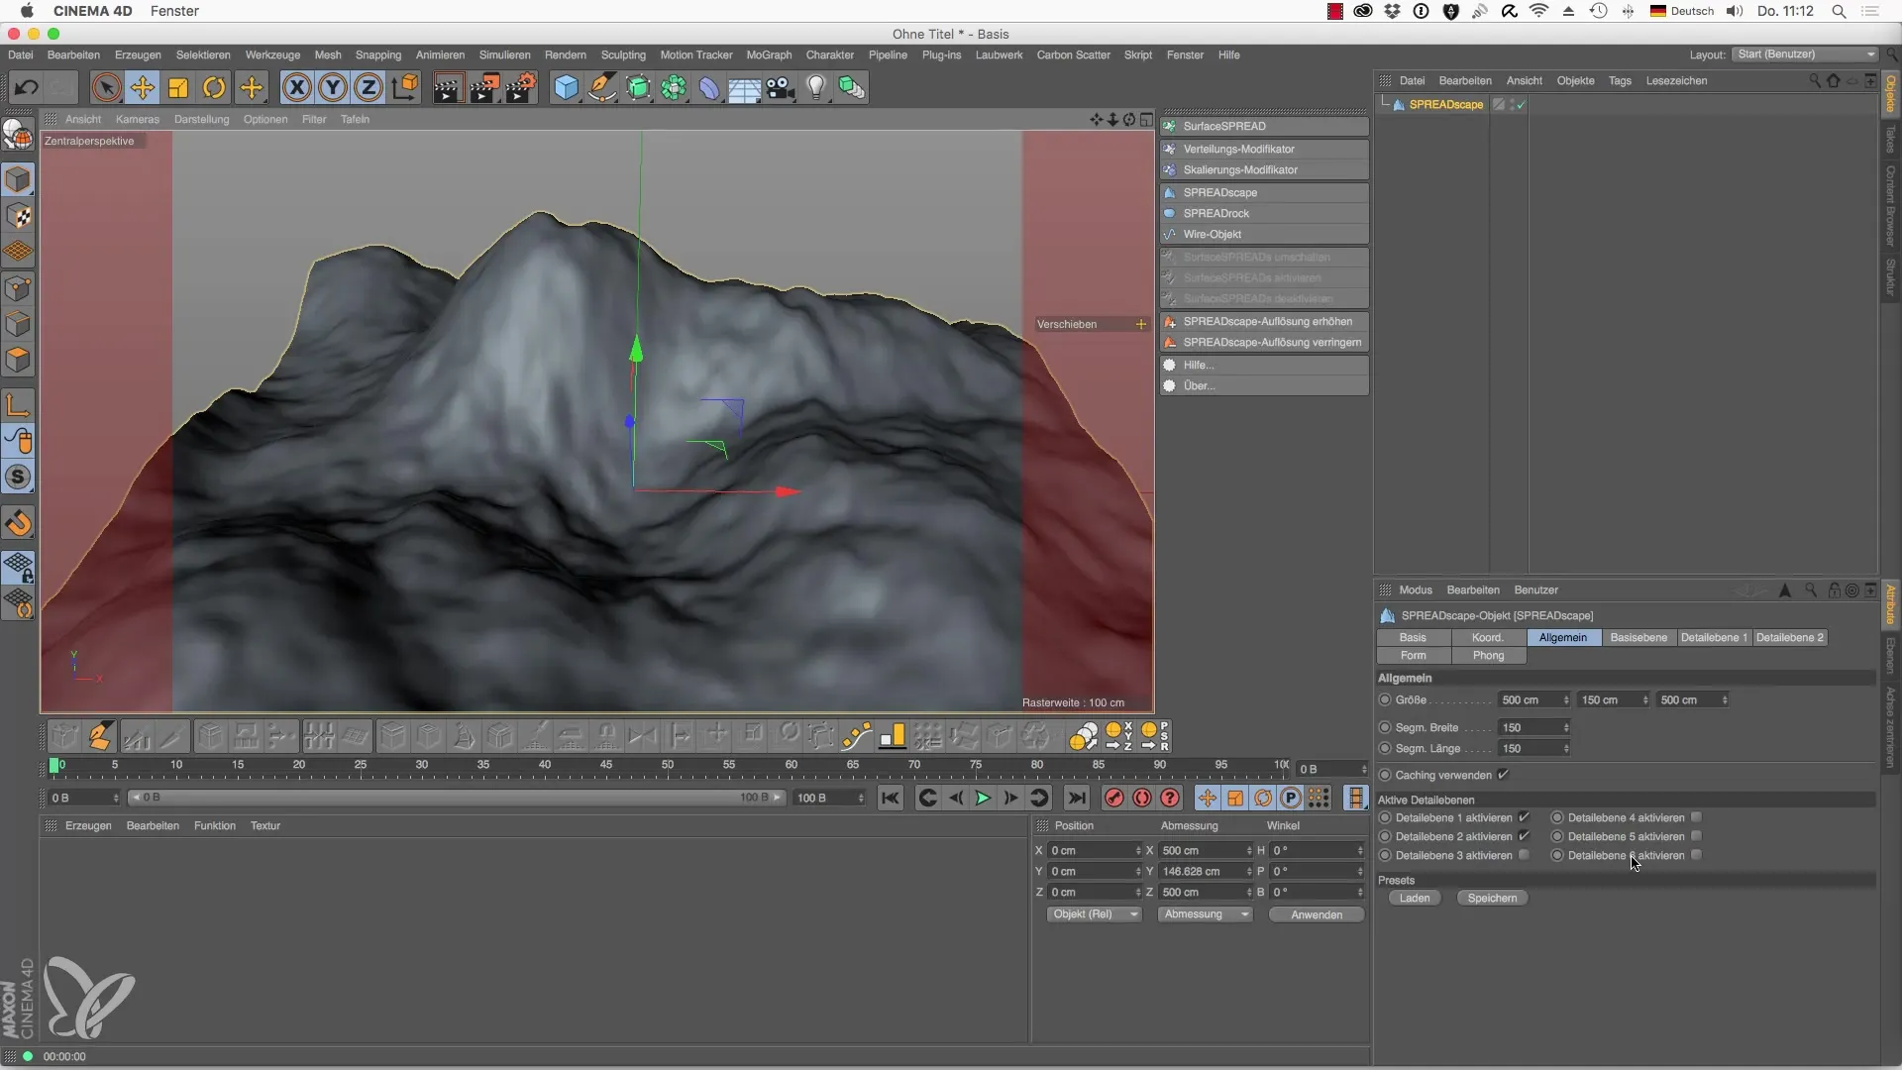Click the Segm. Breite stepper arrows
1902x1070 pixels.
pyautogui.click(x=1566, y=728)
